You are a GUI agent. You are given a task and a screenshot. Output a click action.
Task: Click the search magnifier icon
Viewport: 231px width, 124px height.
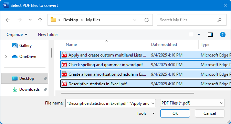219,20
